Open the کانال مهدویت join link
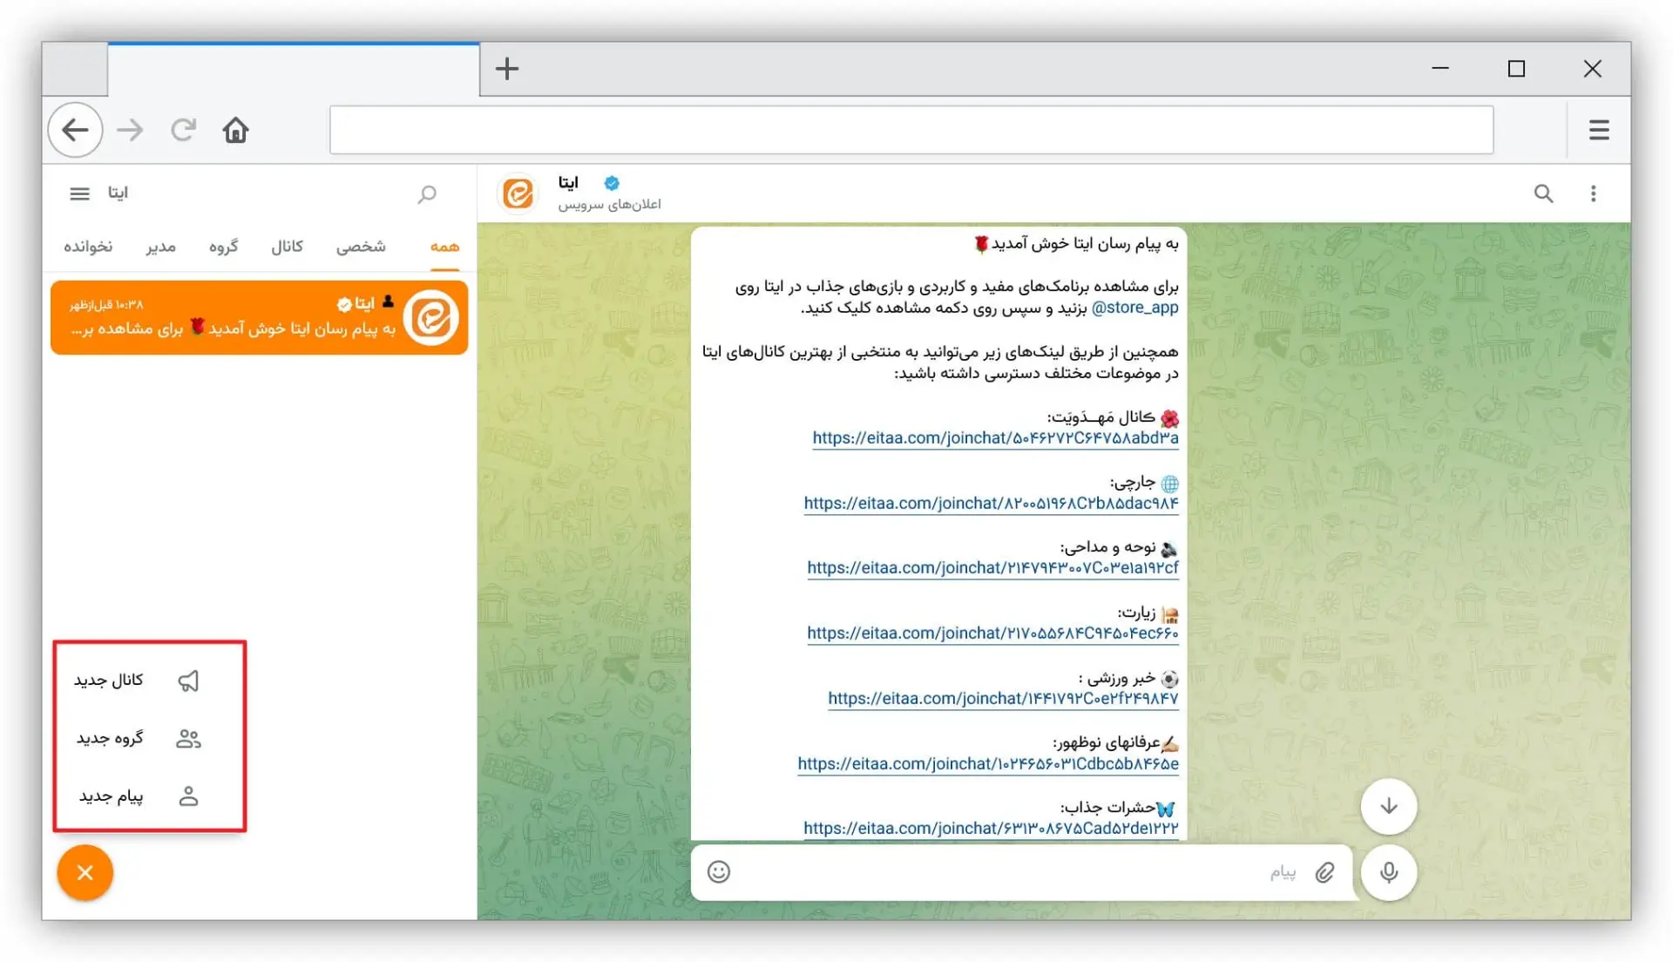This screenshot has width=1673, height=962. [995, 437]
